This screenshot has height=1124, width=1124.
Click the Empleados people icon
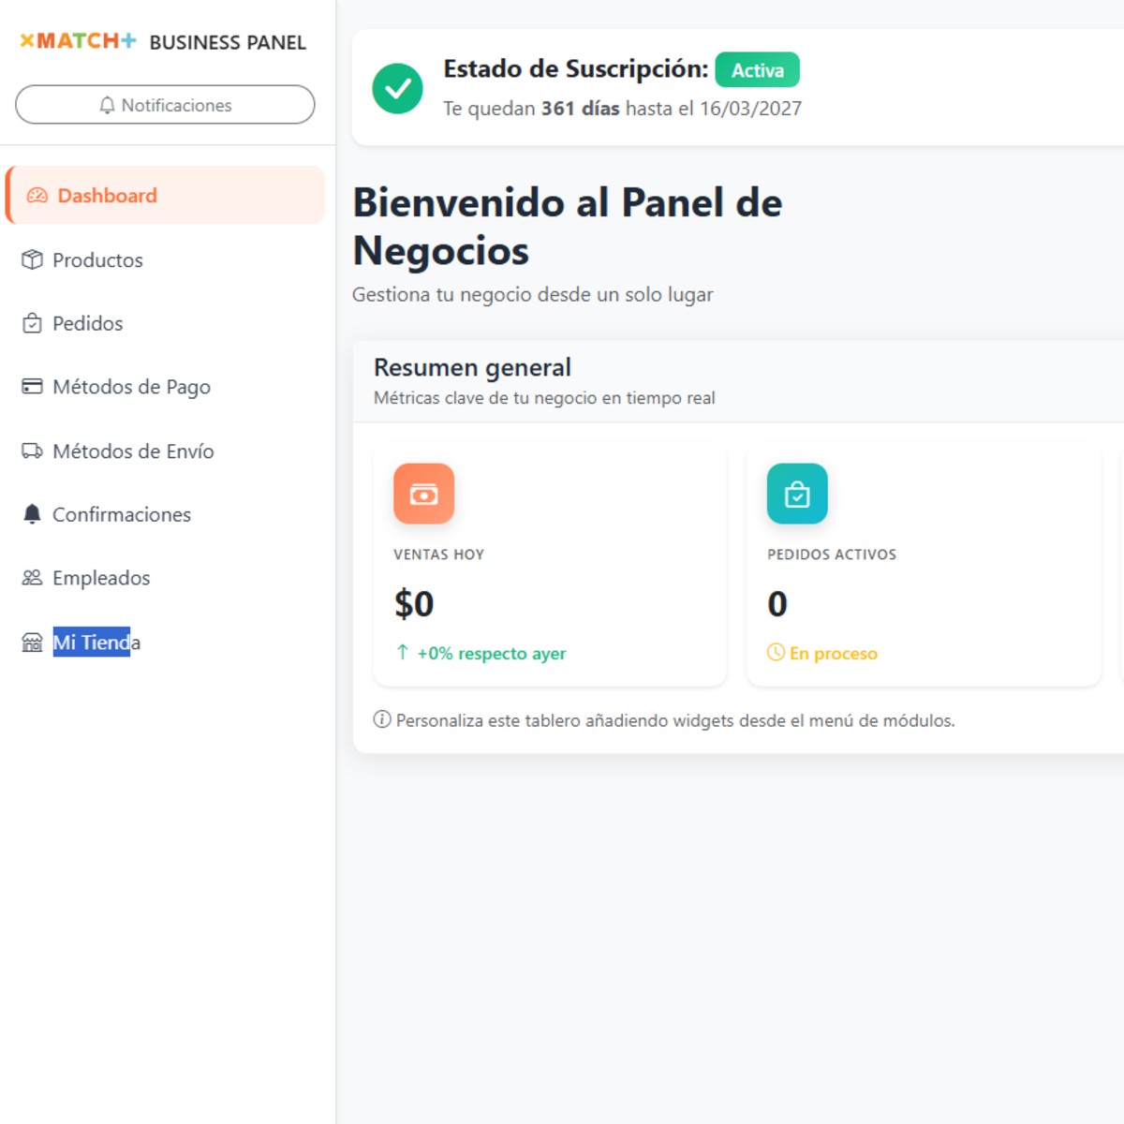[x=32, y=578]
